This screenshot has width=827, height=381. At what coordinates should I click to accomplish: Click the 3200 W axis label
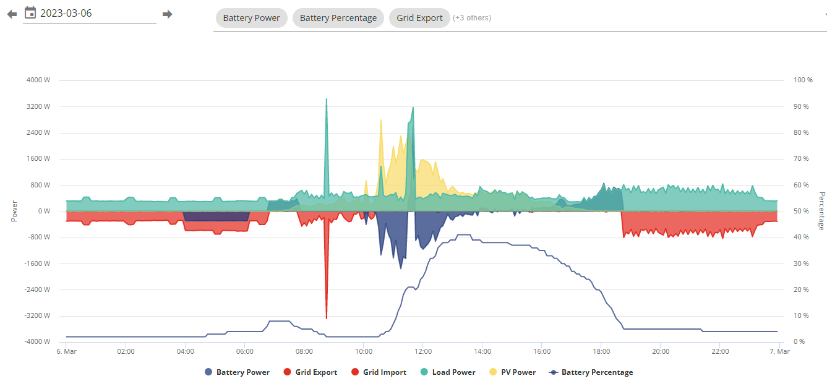coord(38,106)
